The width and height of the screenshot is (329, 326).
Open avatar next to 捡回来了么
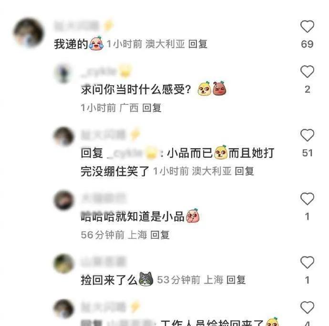click(64, 264)
